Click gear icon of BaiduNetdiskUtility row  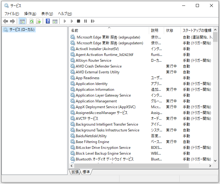(72, 136)
